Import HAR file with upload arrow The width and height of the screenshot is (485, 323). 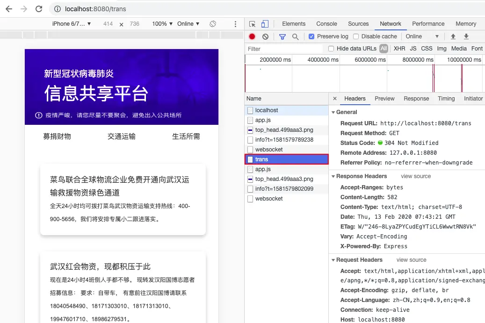pyautogui.click(x=453, y=36)
